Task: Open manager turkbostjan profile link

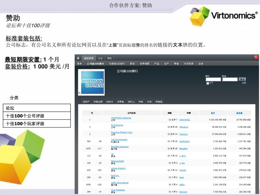Action: pos(184,141)
